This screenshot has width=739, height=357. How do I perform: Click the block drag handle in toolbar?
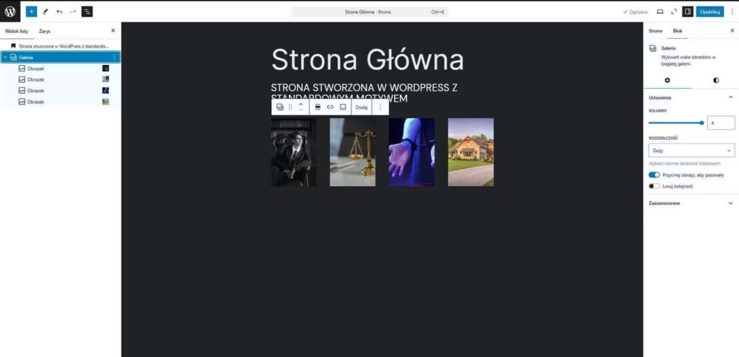290,107
